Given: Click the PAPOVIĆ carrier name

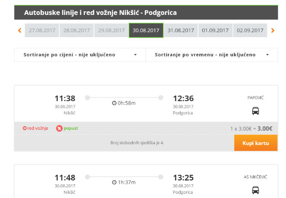Looking at the screenshot, I should click(x=255, y=98).
